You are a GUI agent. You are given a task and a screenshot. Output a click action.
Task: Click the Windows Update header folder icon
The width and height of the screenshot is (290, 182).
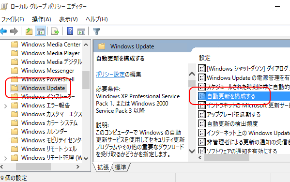coord(102,46)
